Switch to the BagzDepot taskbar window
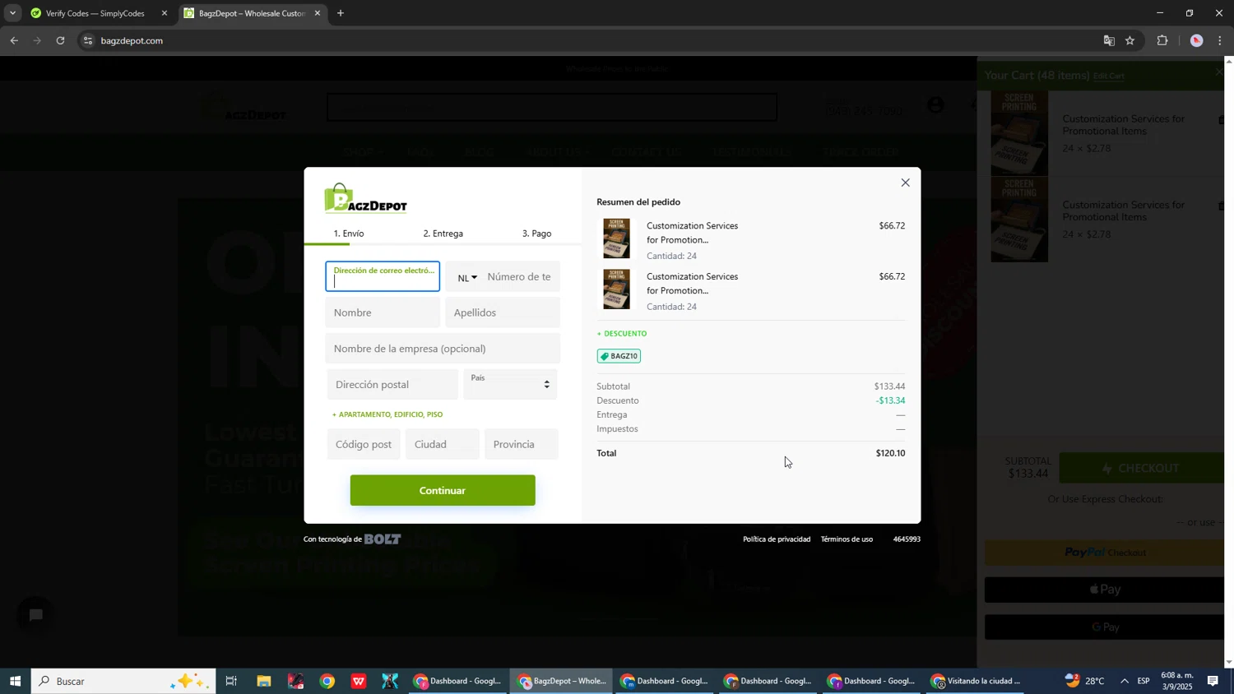 tap(561, 681)
